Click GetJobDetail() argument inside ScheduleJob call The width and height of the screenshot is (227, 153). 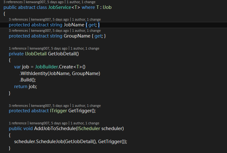(x=80, y=142)
